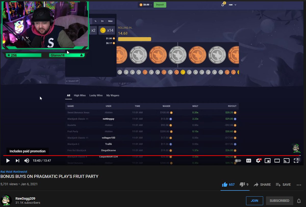Open the subscription notification bell

click(x=299, y=201)
